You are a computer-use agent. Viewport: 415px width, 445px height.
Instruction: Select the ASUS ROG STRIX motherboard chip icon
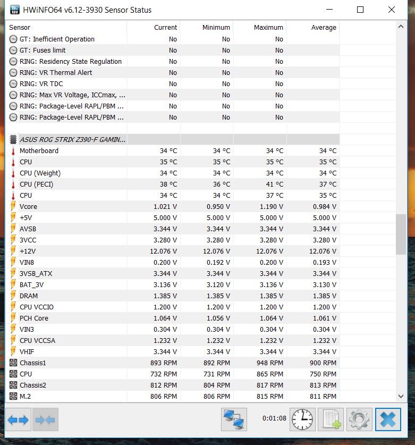point(13,139)
